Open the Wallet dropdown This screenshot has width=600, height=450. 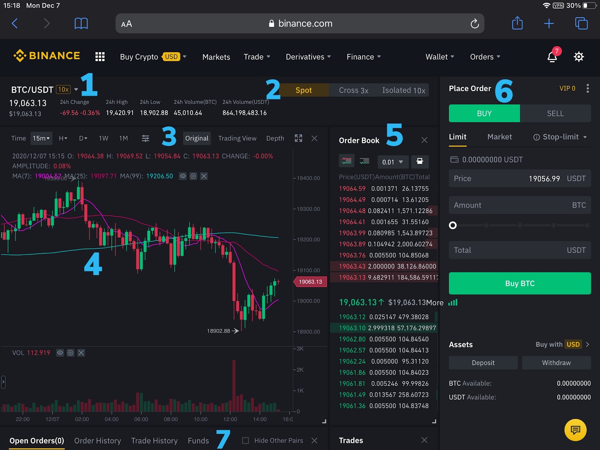pos(440,57)
